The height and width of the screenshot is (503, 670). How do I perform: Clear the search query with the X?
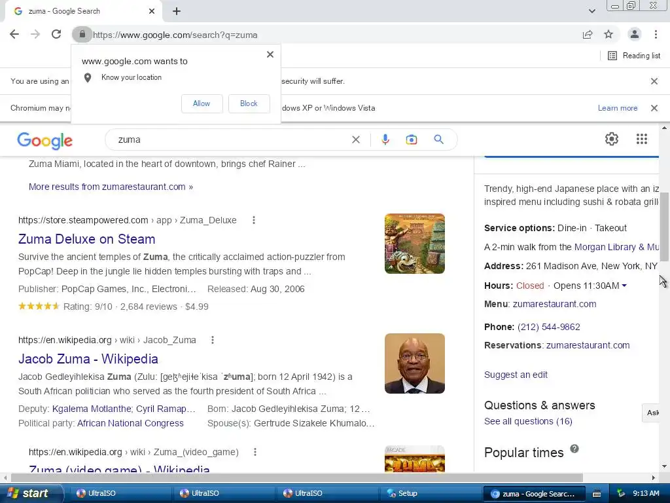tap(355, 140)
